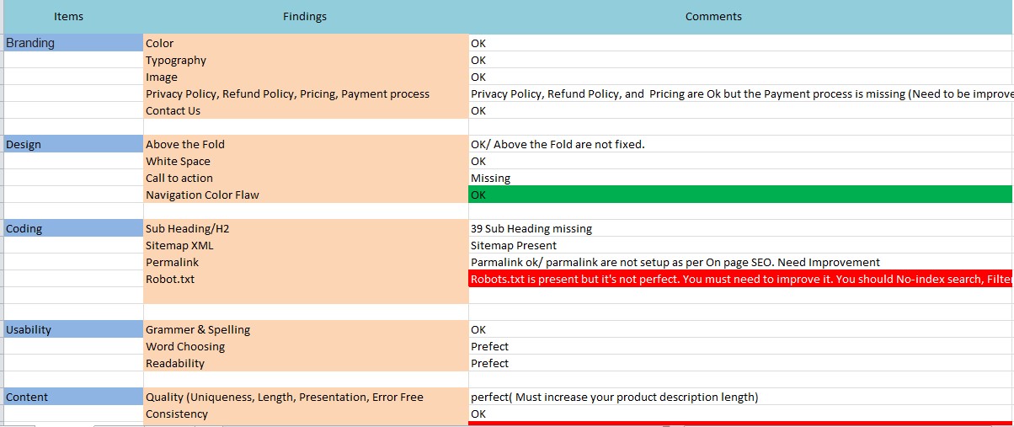The image size is (1014, 427).
Task: Click the Items column header
Action: 68,16
